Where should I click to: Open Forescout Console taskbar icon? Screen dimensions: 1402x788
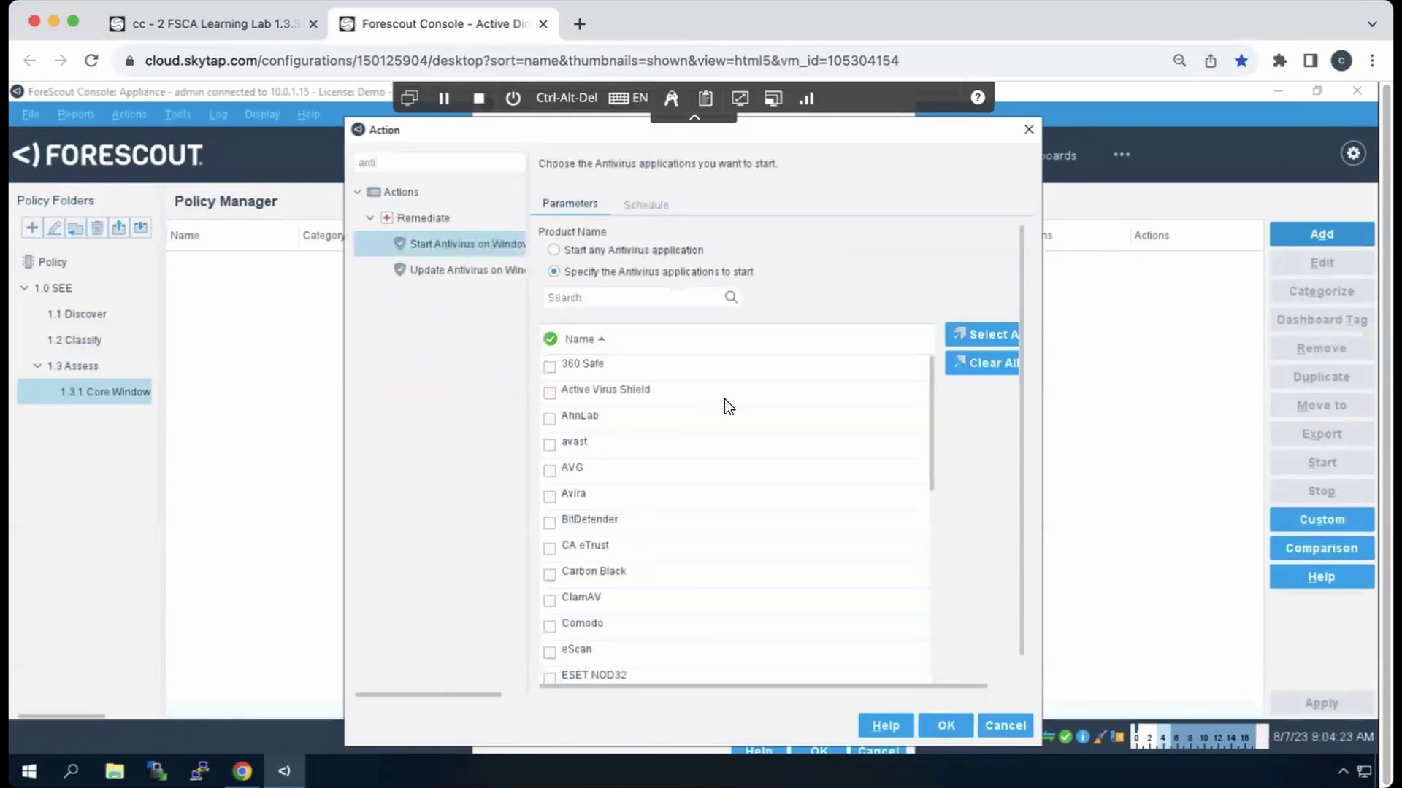click(x=284, y=770)
